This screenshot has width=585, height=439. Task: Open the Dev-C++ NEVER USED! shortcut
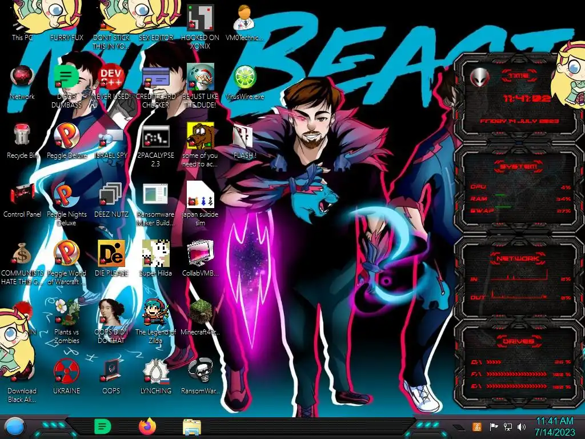pos(111,82)
